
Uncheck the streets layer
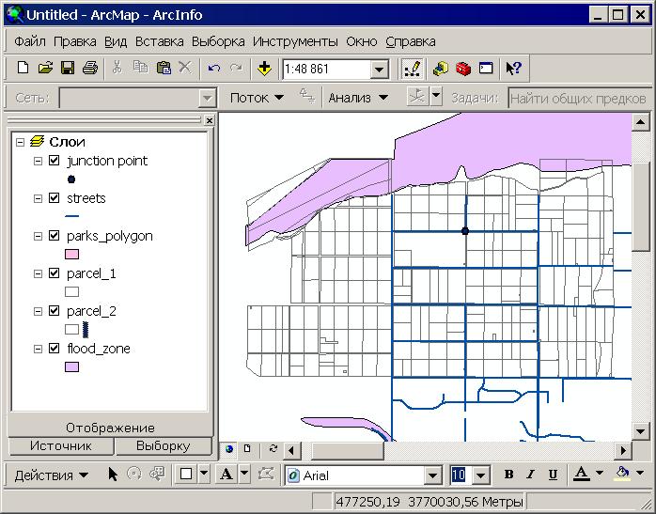54,198
